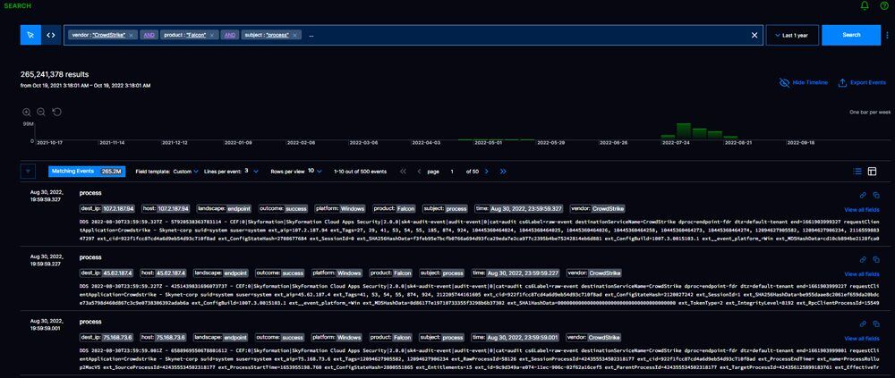Screen dimensions: 895x378
Task: Open the more options menu beside Search
Action: click(x=887, y=35)
